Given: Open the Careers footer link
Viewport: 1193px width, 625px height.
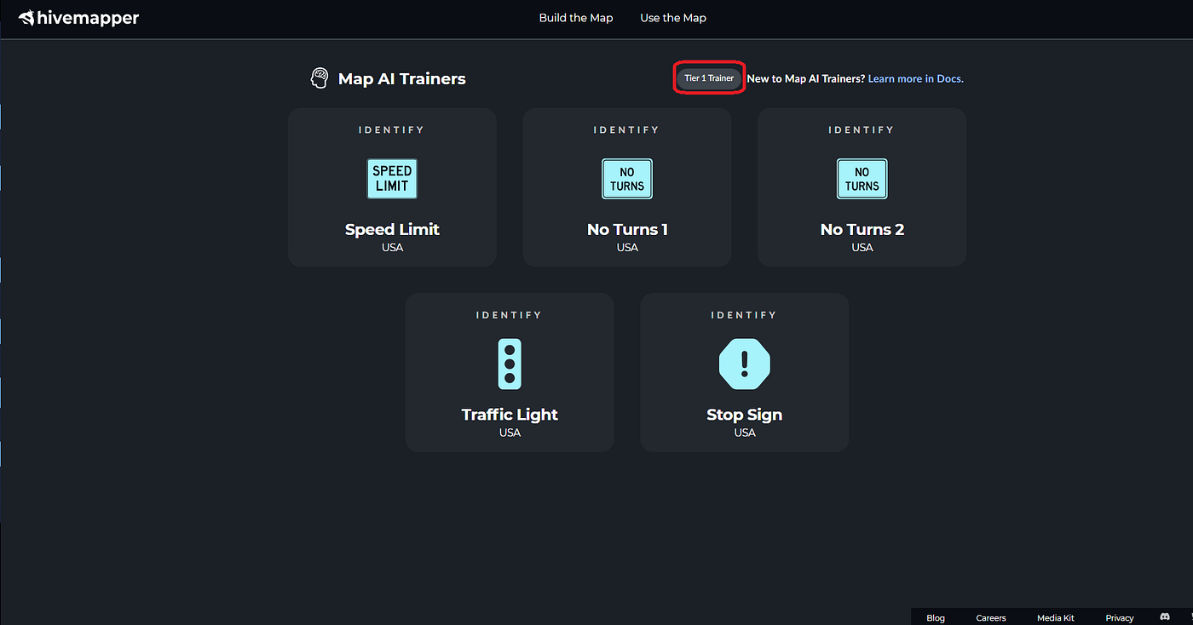Looking at the screenshot, I should tap(991, 618).
